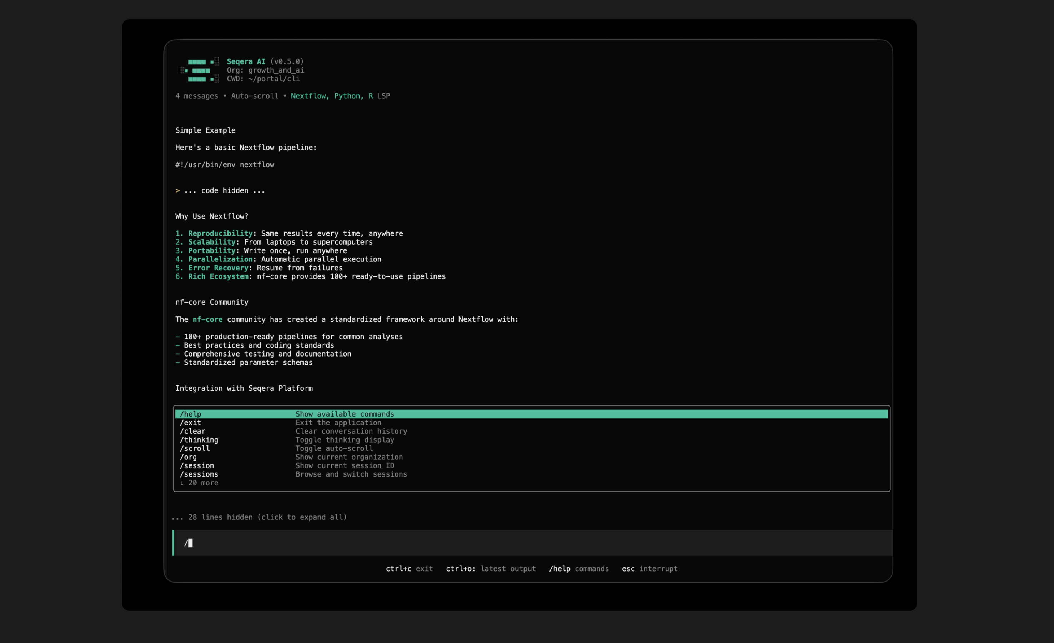Click the green 'nf-core' term
Screen dimensions: 1054x643
pos(207,319)
